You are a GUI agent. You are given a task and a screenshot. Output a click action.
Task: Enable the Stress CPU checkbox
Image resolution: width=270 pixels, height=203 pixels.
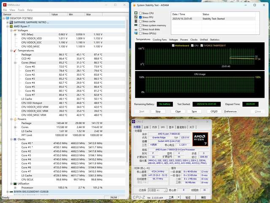click(140, 14)
